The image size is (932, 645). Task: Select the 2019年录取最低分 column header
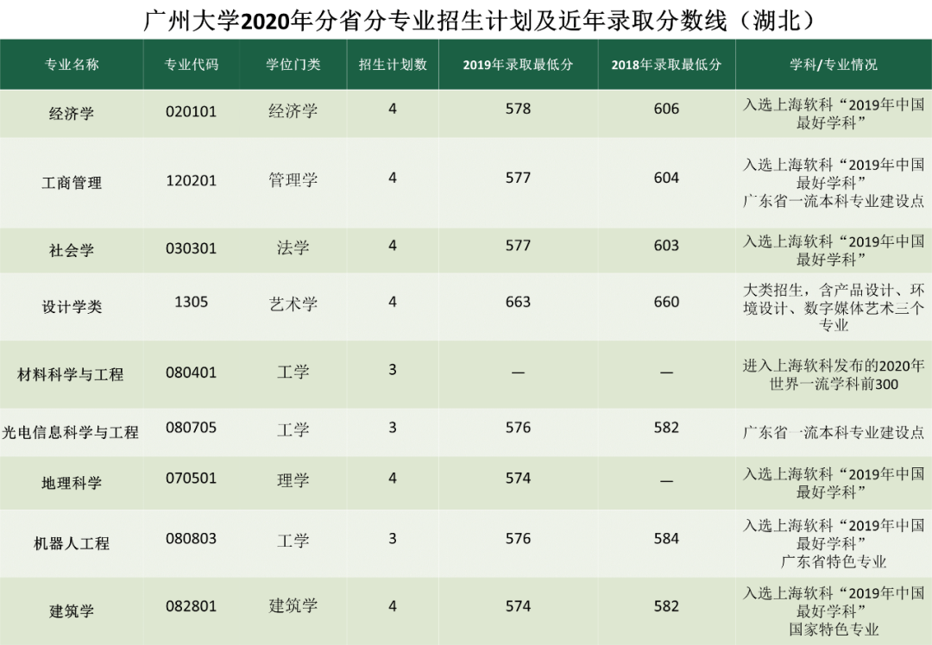[518, 65]
